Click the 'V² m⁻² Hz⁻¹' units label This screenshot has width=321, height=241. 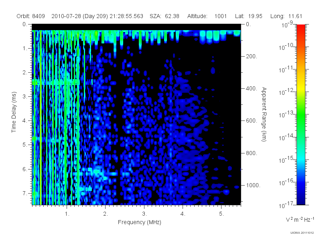[x=300, y=219]
